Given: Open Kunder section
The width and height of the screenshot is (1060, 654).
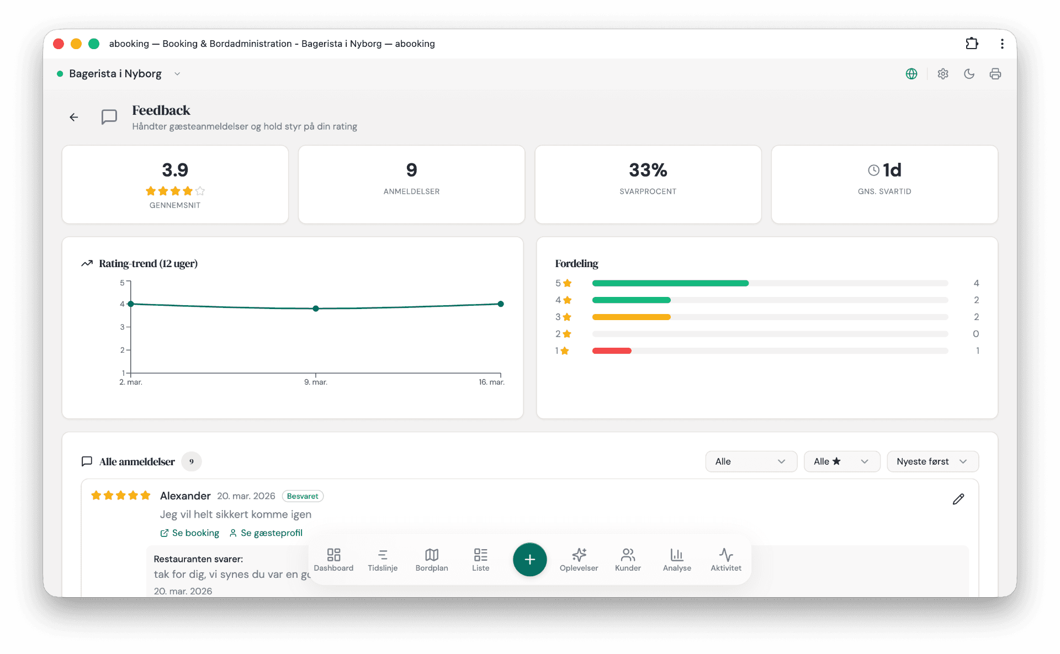Looking at the screenshot, I should pos(628,560).
